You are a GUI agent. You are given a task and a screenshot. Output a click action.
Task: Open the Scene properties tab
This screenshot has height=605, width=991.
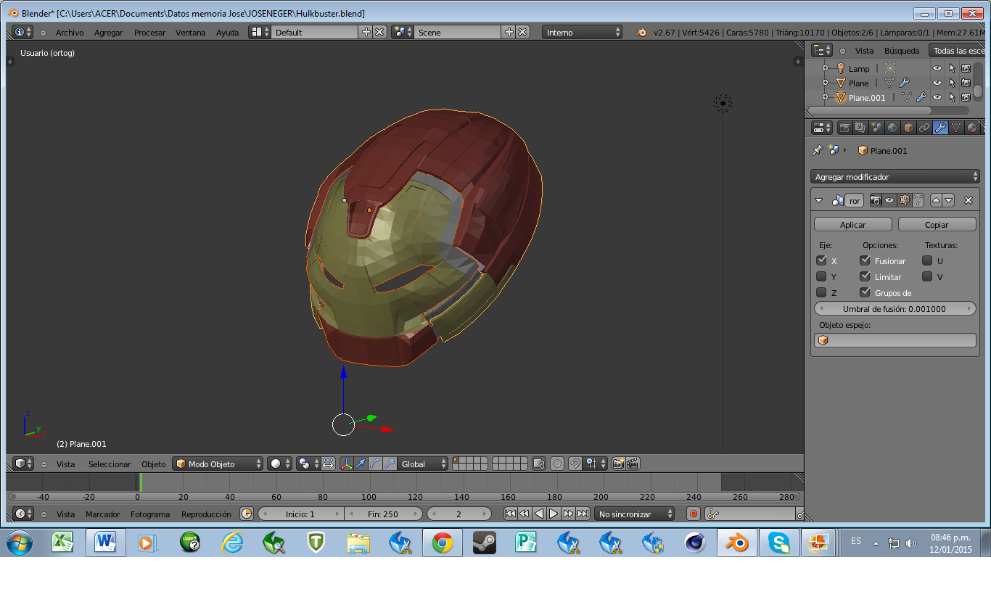pos(876,128)
